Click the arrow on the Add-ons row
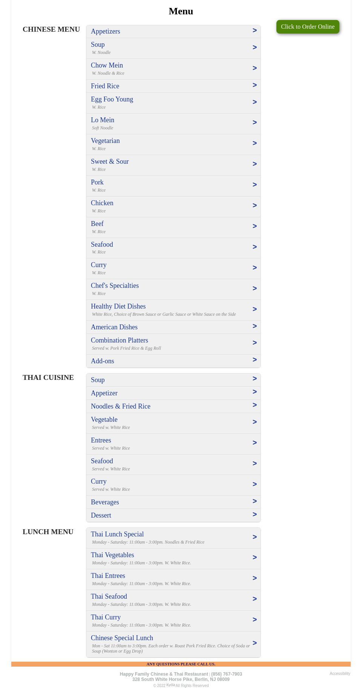 [255, 360]
